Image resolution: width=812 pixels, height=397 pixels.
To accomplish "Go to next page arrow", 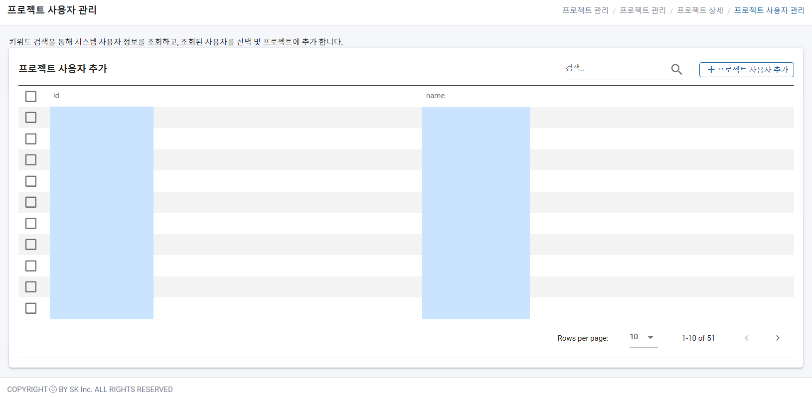I will click(x=778, y=338).
